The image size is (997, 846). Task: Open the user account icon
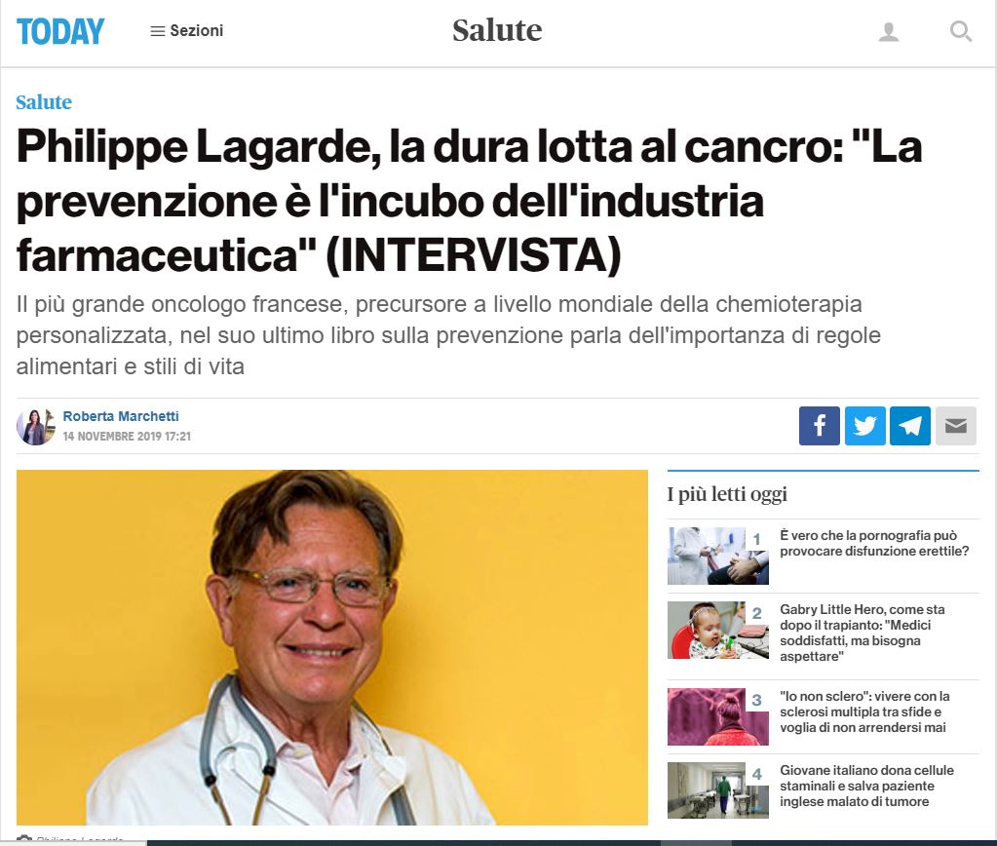[888, 31]
